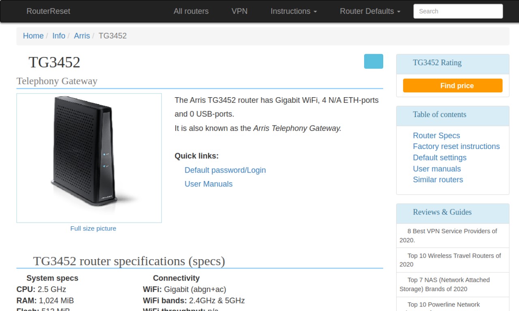Screen dimensions: 519x311
Task: Follow the Default password/Login quick link
Action: coord(225,170)
